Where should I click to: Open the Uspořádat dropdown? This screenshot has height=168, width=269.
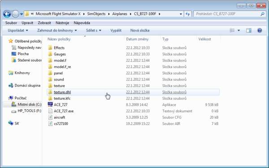17,30
